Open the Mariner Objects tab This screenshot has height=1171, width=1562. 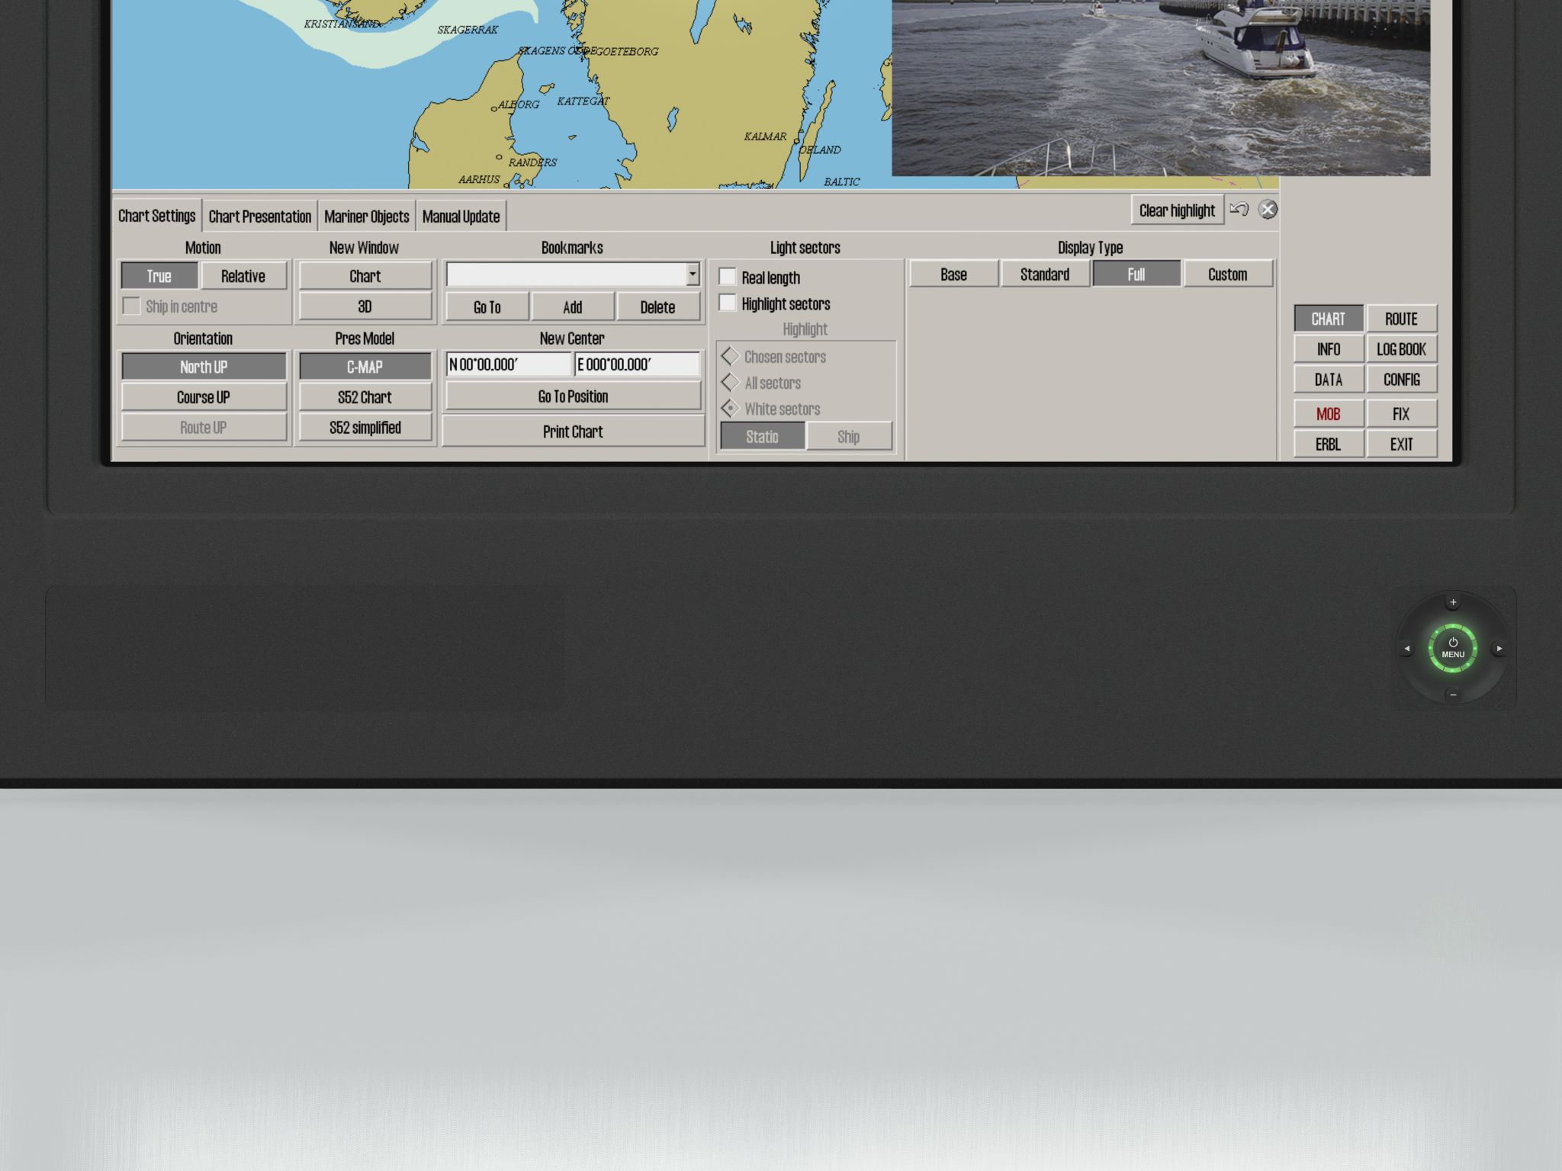(x=367, y=217)
